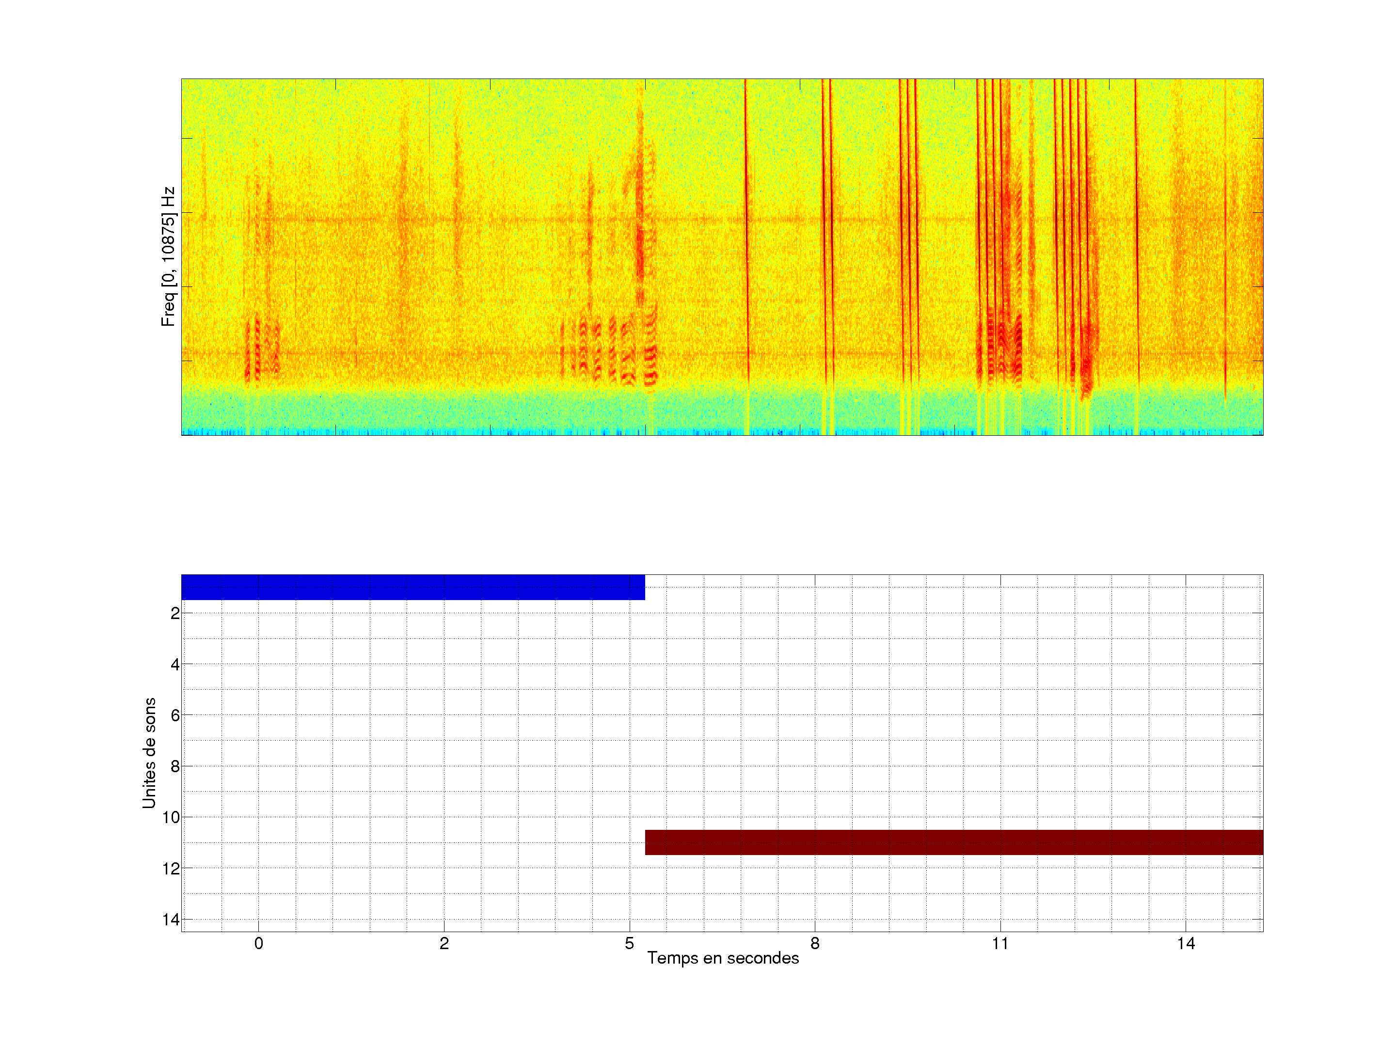Screen dimensions: 1396x1047
Task: Click x-axis tick label 0
Action: [259, 943]
